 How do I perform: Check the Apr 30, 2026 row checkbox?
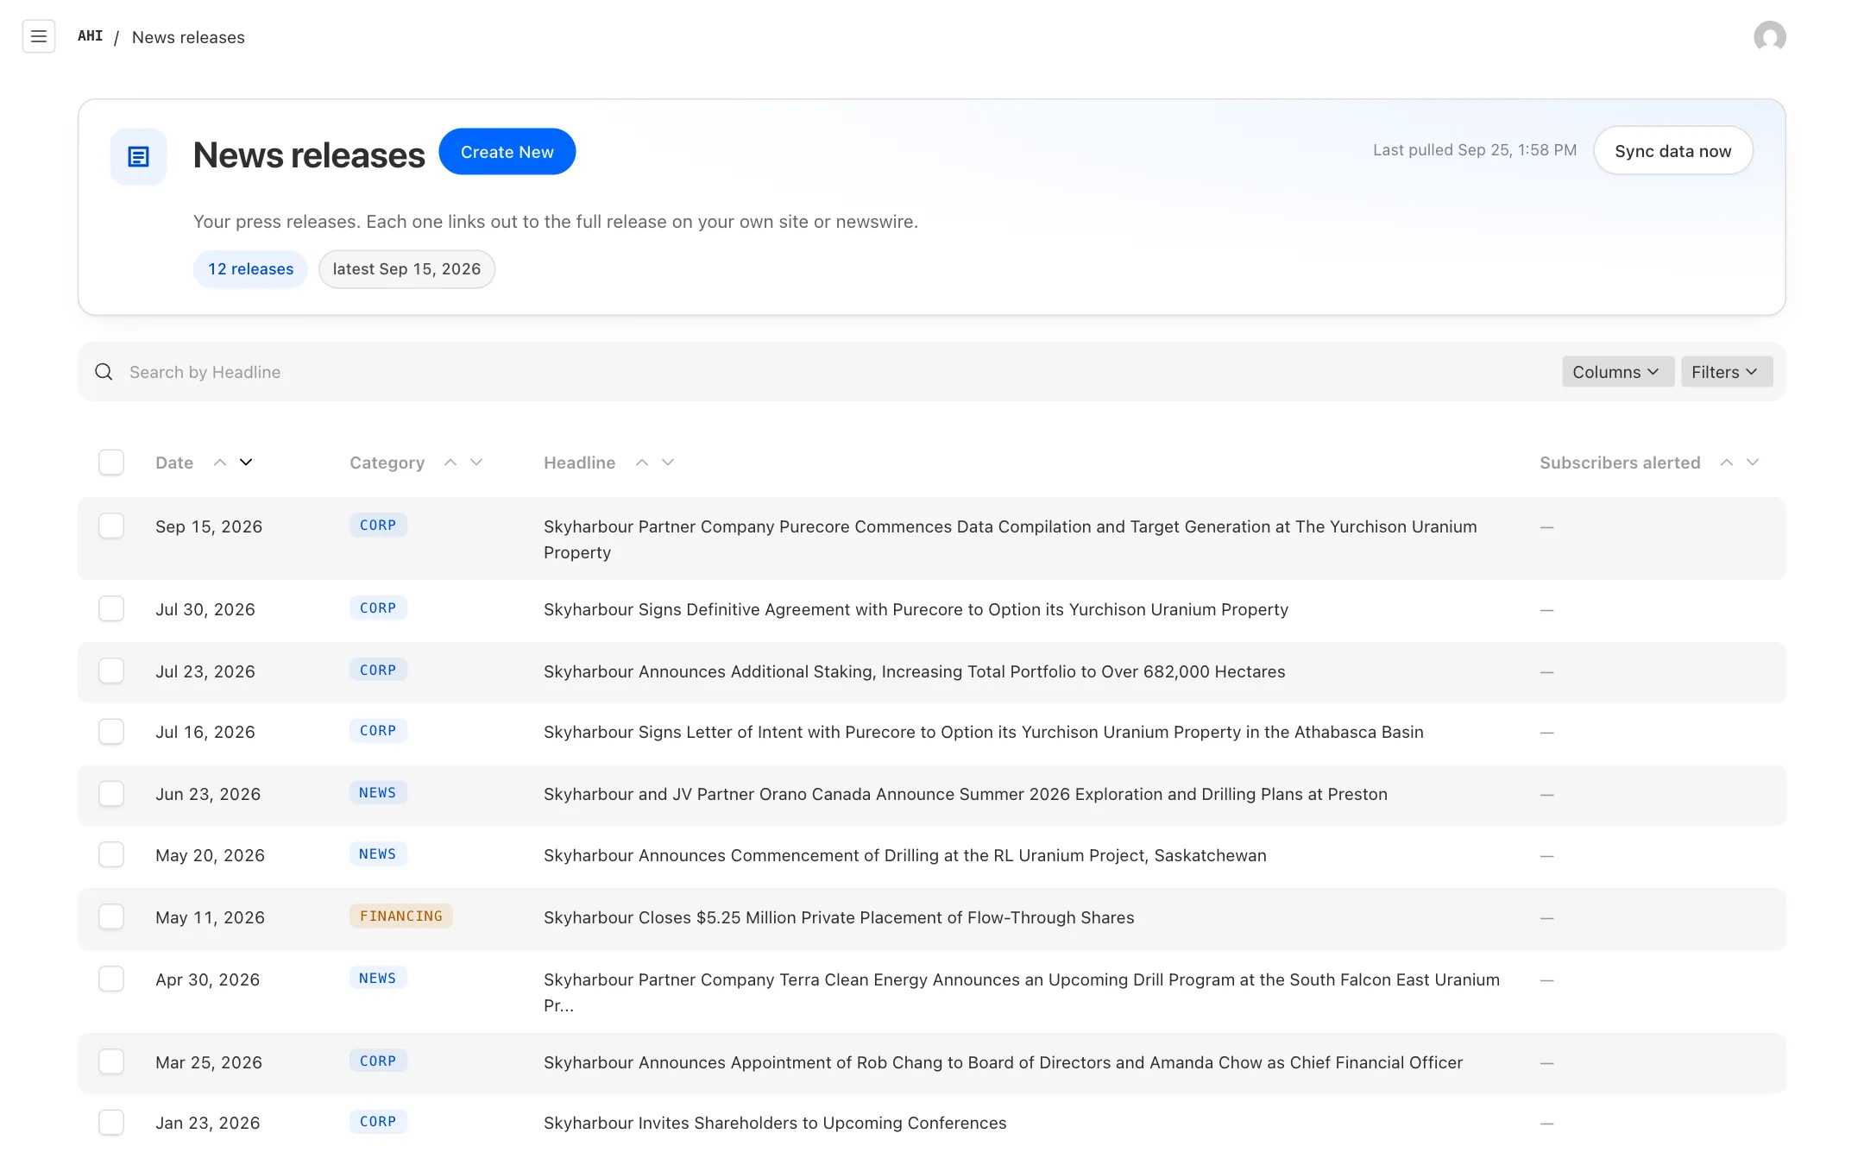[x=111, y=979]
